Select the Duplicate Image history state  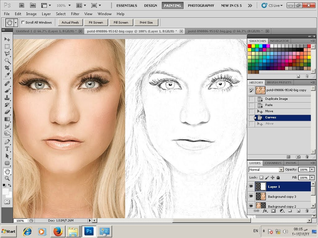pyautogui.click(x=276, y=99)
